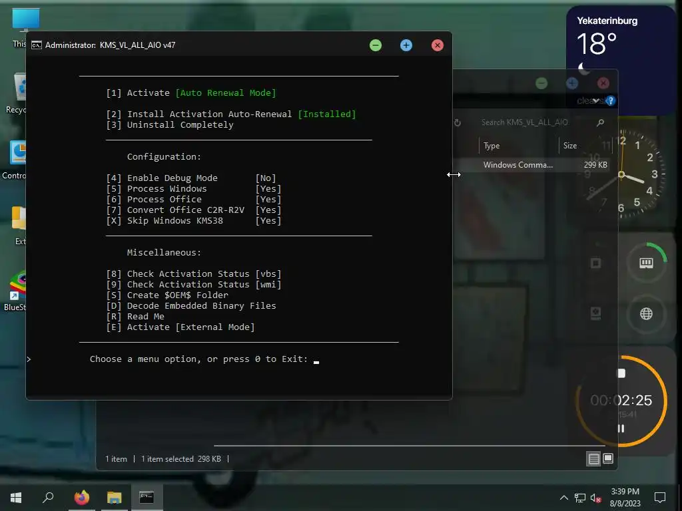Pause the running timer widget

click(621, 428)
